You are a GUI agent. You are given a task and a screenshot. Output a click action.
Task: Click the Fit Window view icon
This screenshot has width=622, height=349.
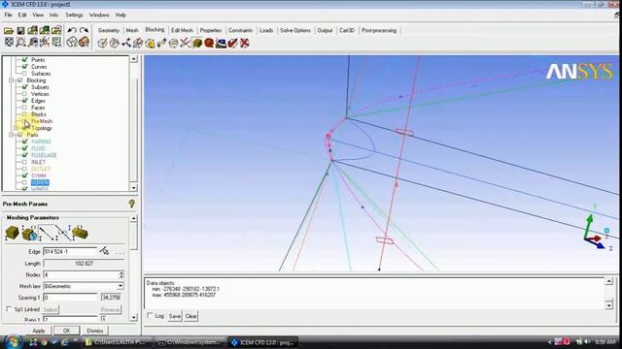tap(9, 42)
